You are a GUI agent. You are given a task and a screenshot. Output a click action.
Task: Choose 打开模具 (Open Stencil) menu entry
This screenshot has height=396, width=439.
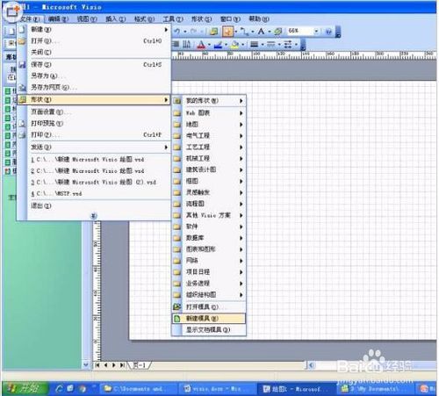209,306
